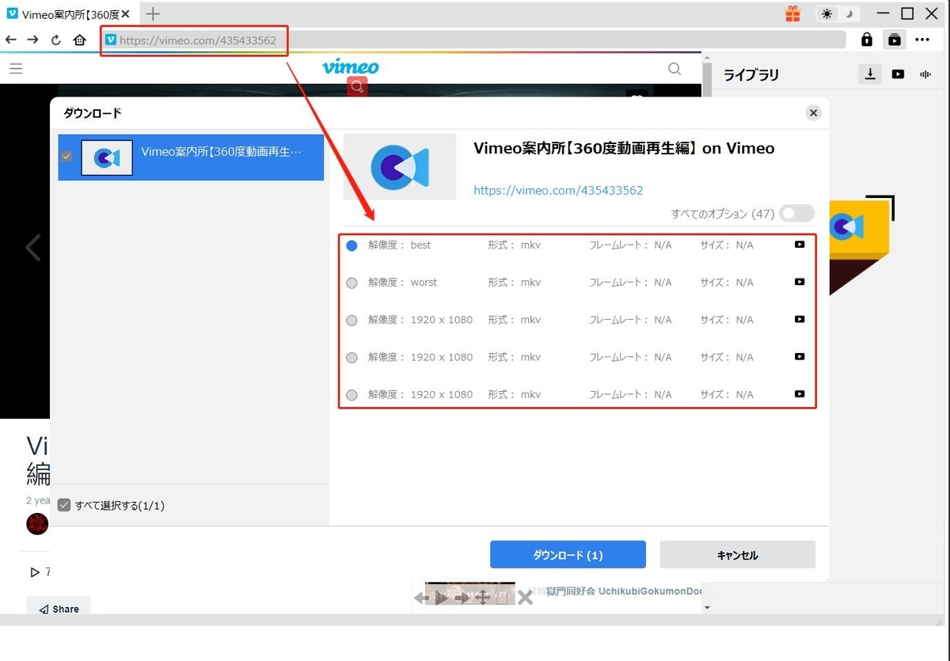Open the Vimeo hamburger menu
The height and width of the screenshot is (661, 950).
point(15,69)
